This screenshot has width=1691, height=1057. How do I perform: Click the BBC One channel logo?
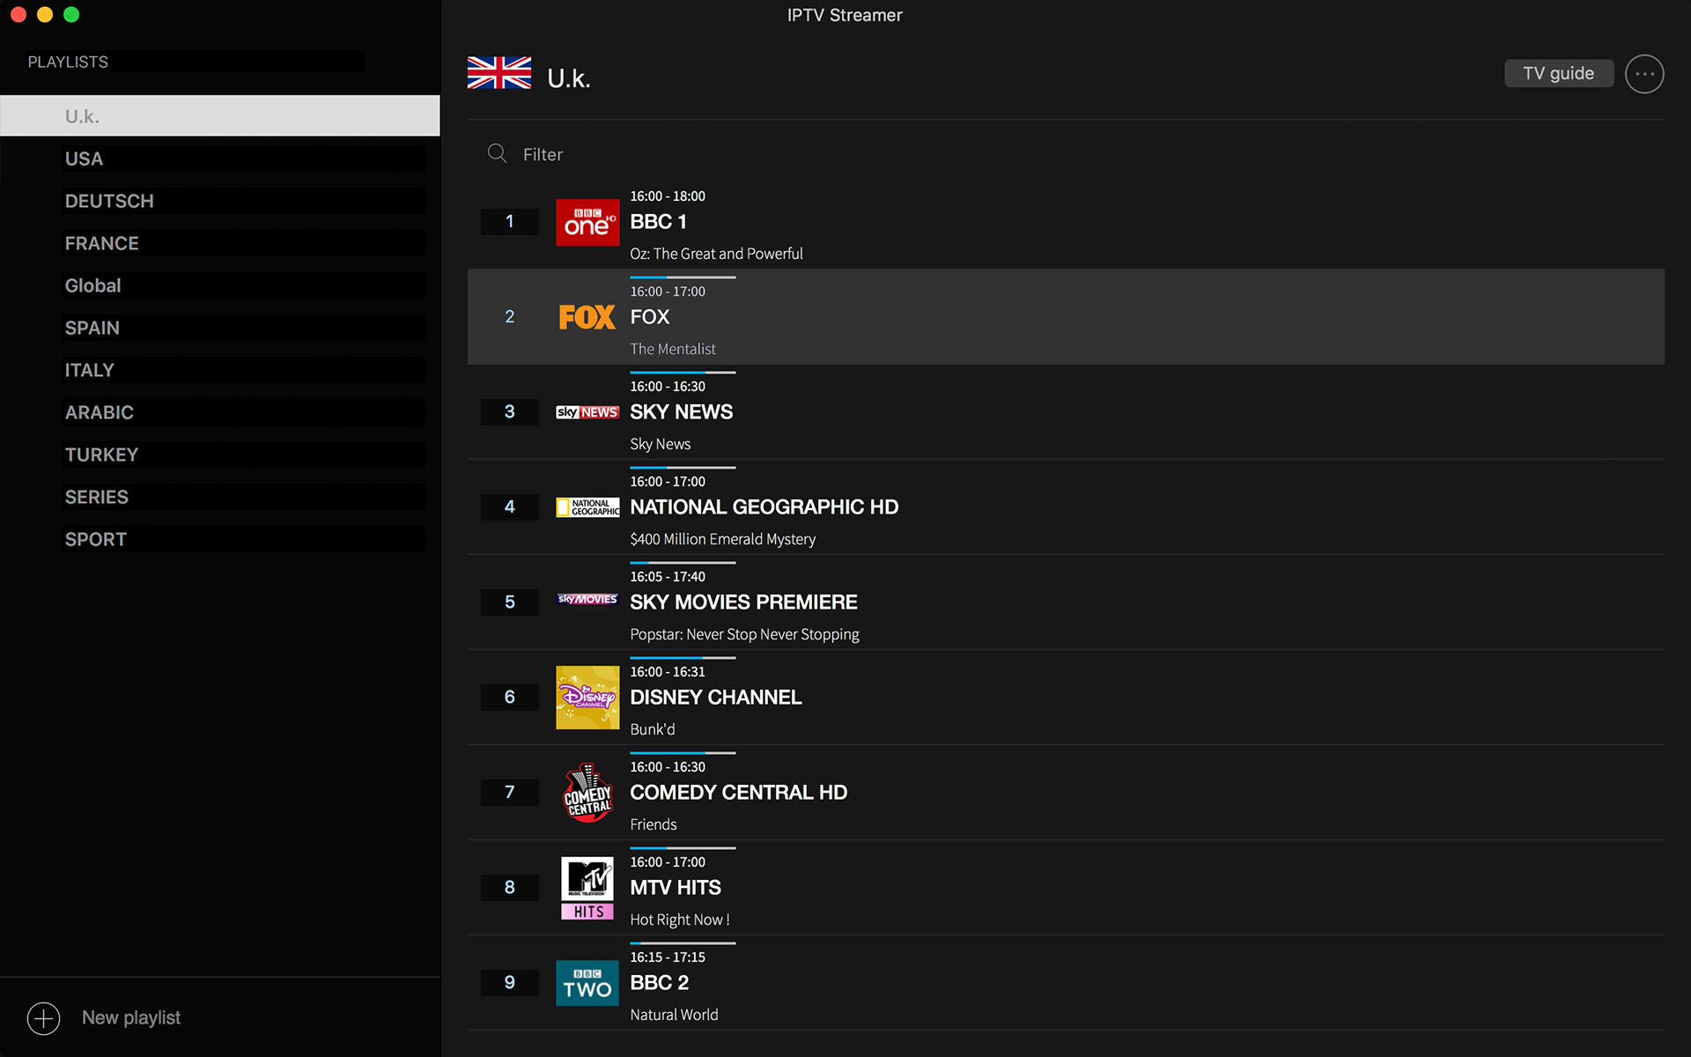coord(587,222)
